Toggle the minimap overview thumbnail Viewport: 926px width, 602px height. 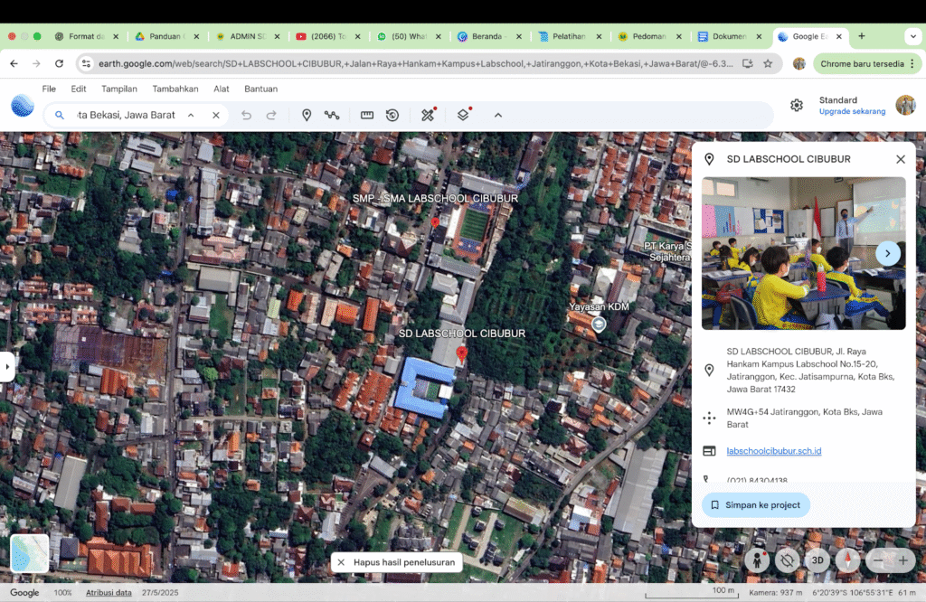[x=30, y=553]
